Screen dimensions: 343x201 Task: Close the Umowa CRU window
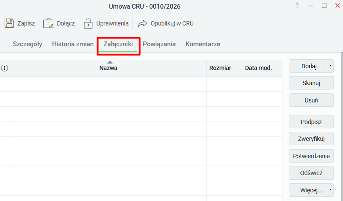click(337, 6)
